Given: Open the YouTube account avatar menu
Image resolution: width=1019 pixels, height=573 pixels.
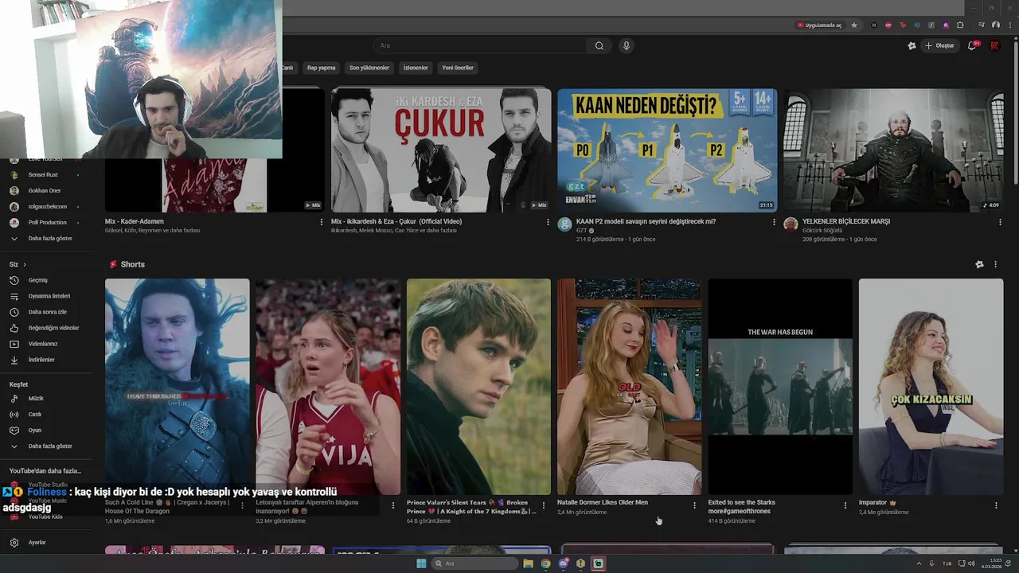Looking at the screenshot, I should click(994, 45).
